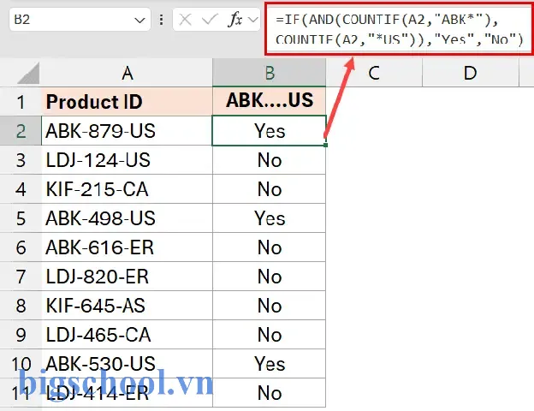This screenshot has width=534, height=411.
Task: Select column A header
Action: pos(127,73)
